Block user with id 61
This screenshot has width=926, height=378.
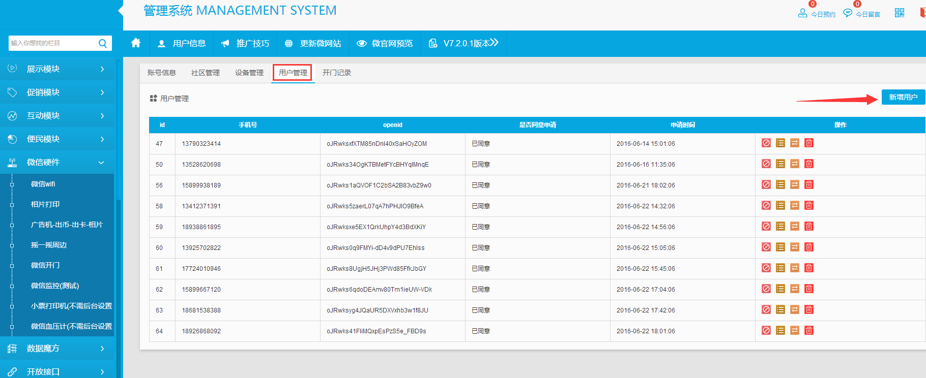[766, 268]
